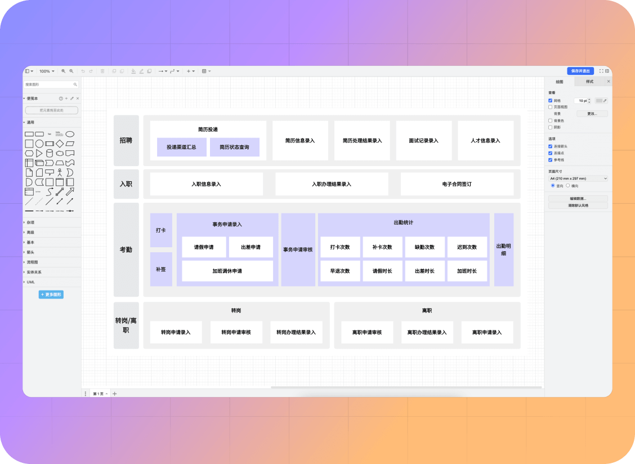Open the 100% zoom level dropdown
The image size is (635, 464).
click(47, 72)
